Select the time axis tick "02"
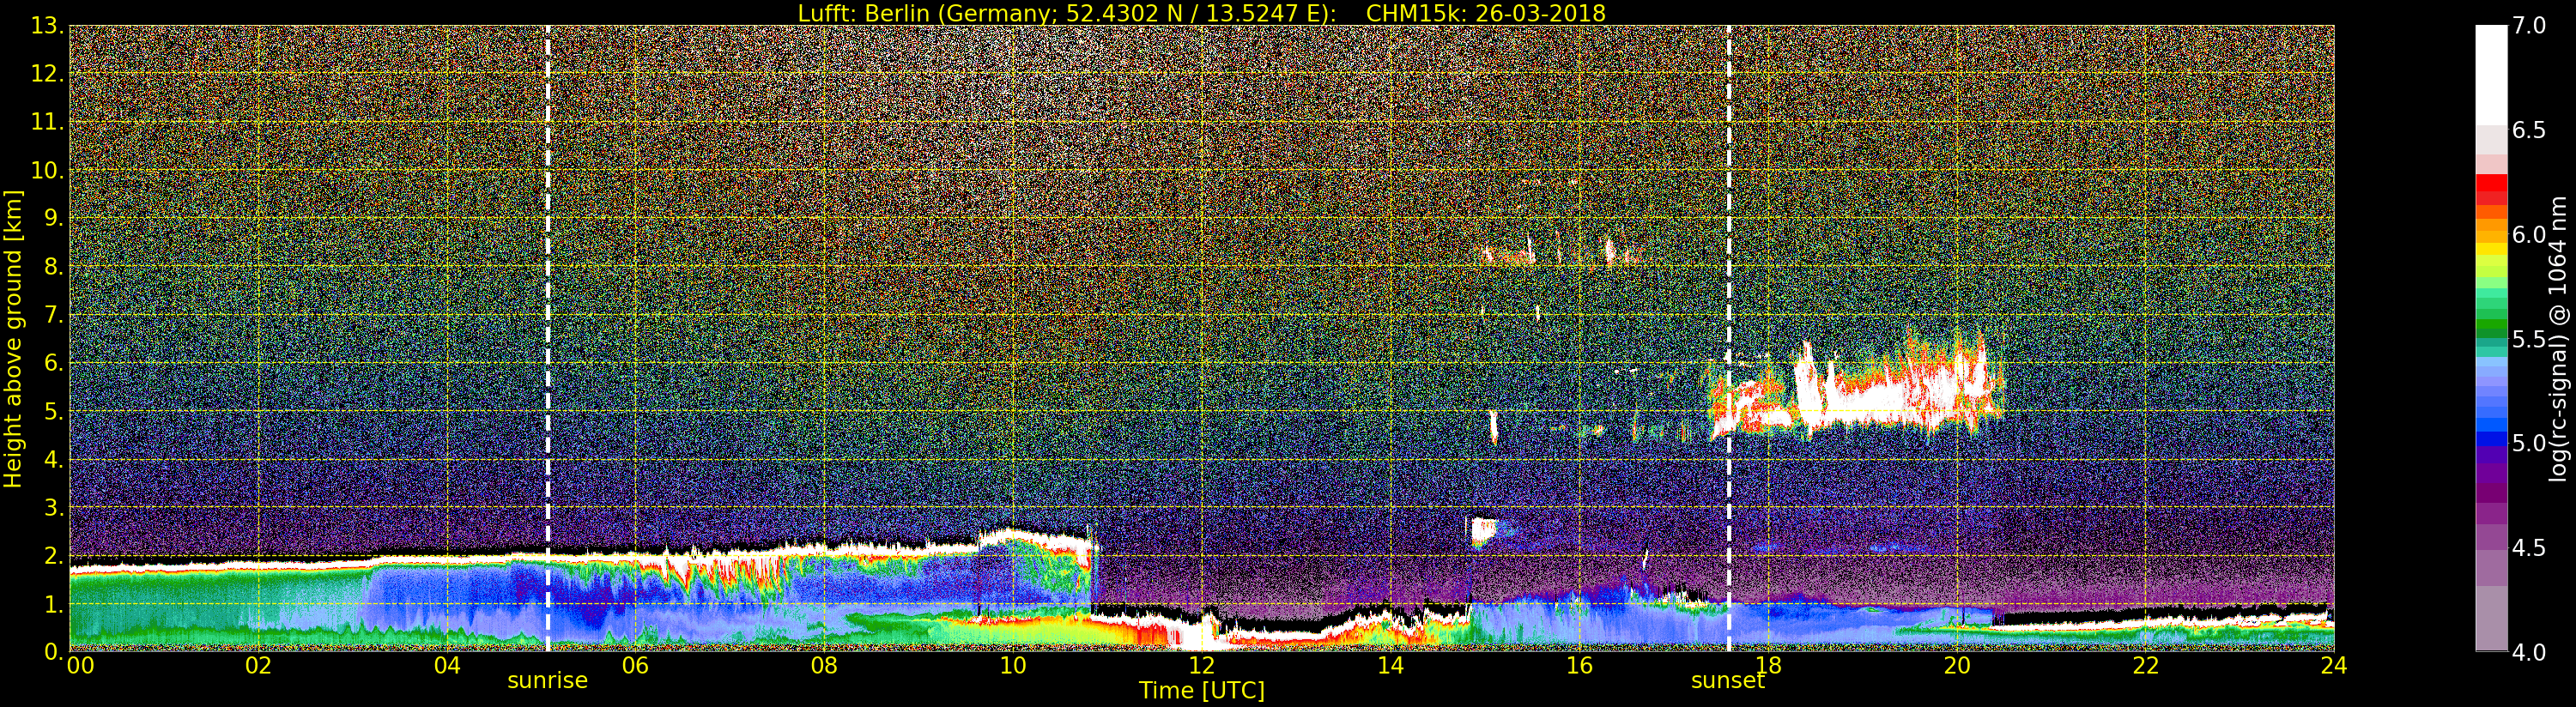Screen dimensions: 2576x707 point(258,665)
